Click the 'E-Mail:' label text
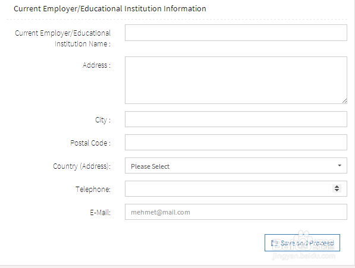Screen dimensions: 355x268 (x=100, y=212)
